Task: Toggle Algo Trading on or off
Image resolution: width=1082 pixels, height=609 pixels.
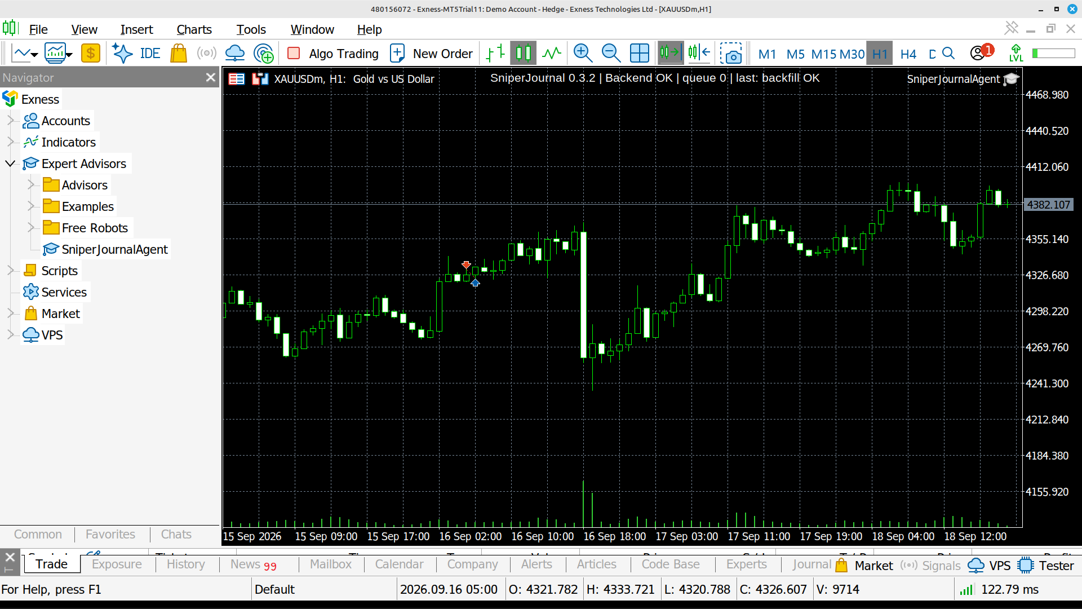Action: pos(333,54)
